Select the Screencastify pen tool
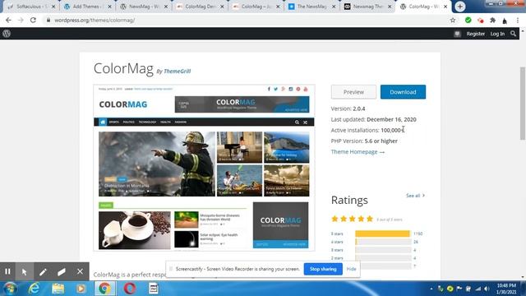The image size is (526, 296). click(x=43, y=271)
